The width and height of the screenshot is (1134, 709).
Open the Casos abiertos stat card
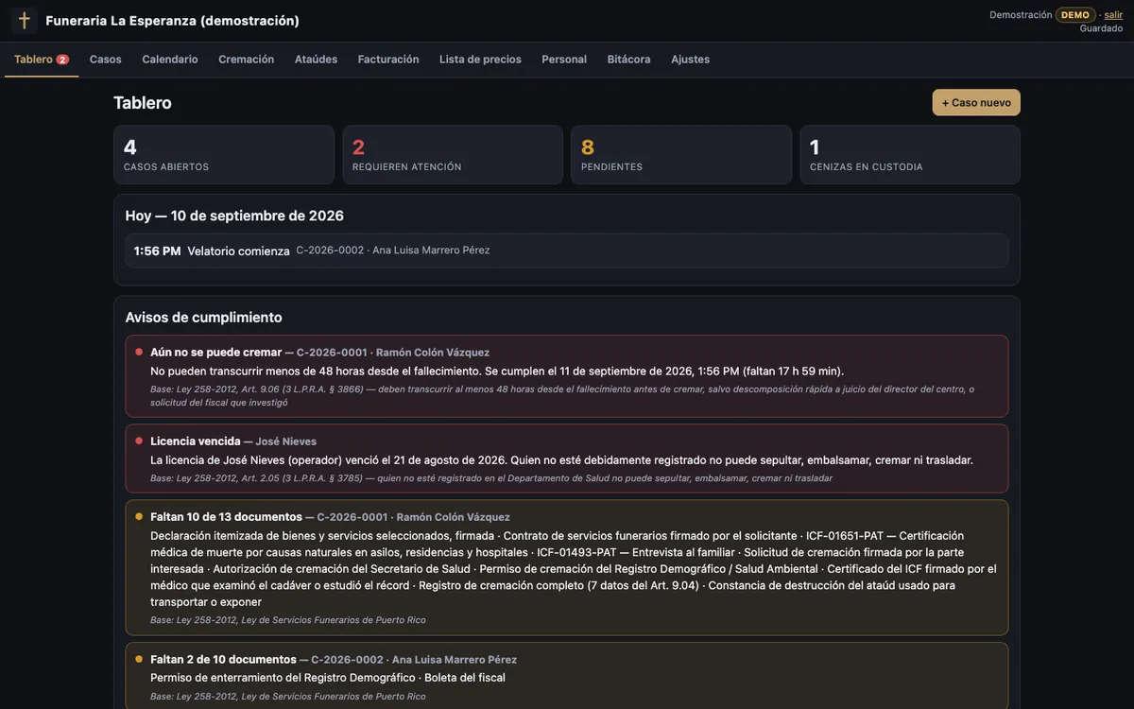pos(224,155)
